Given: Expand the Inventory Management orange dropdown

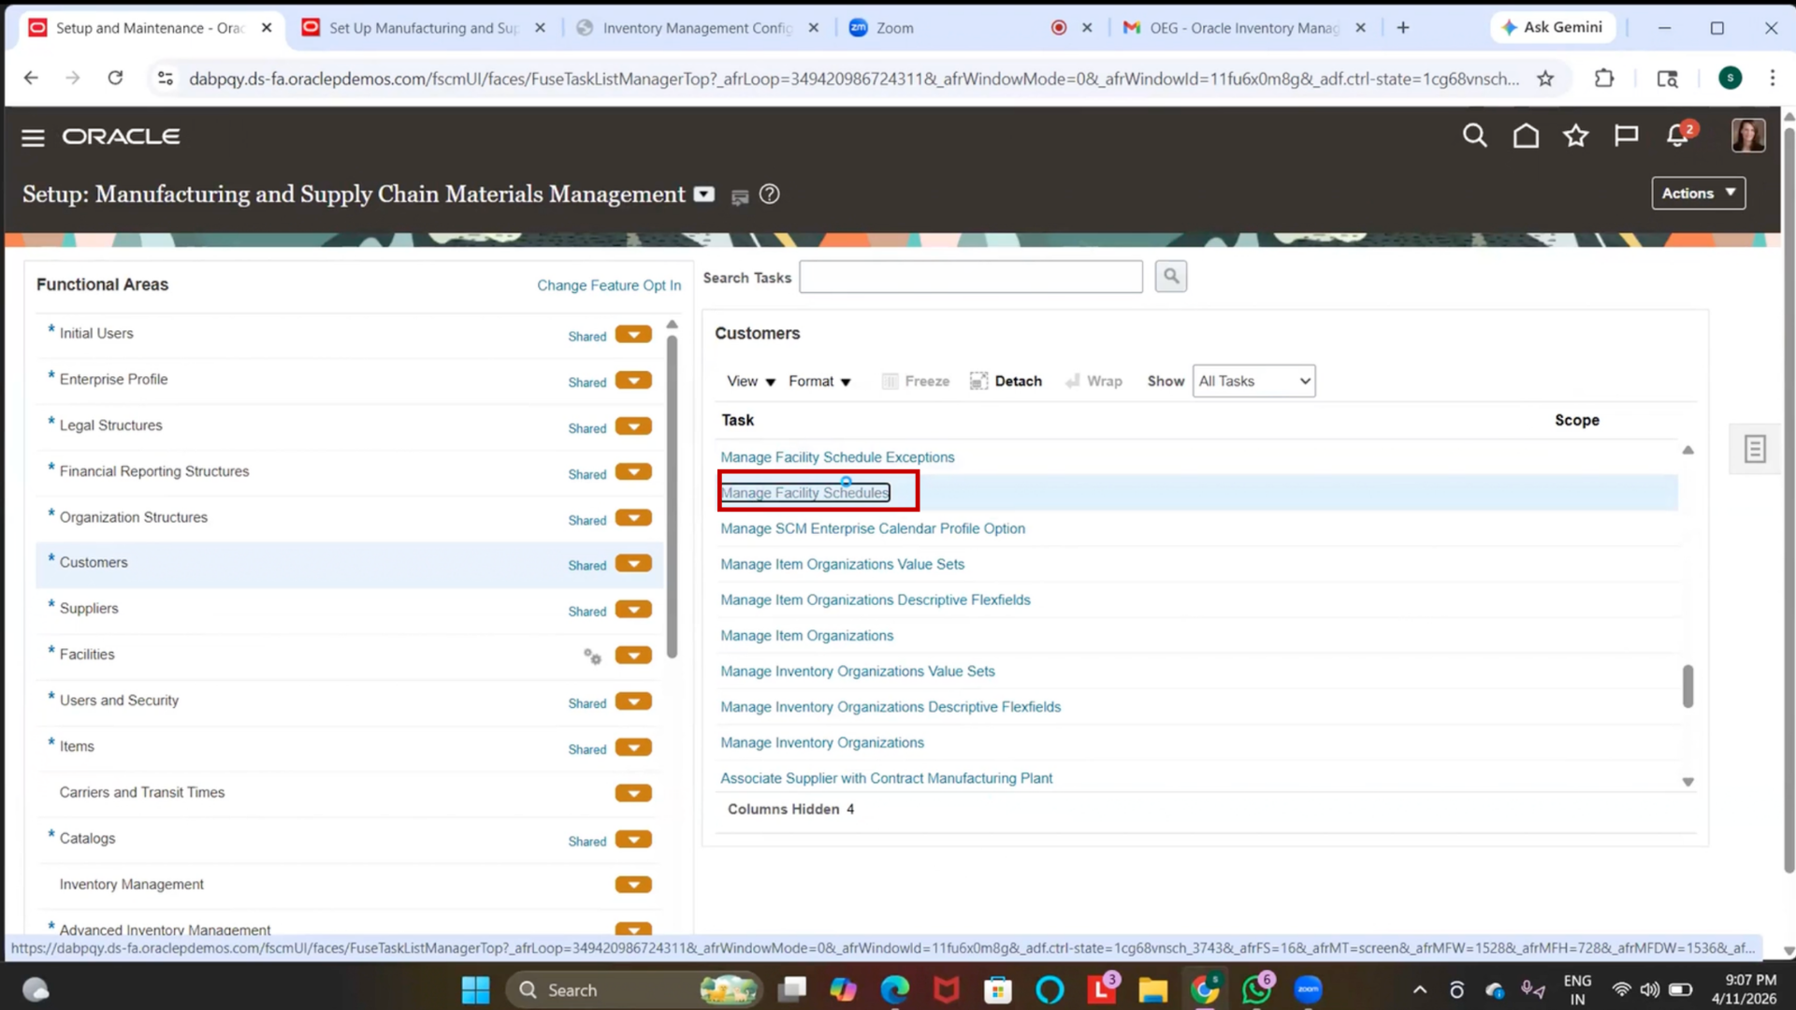Looking at the screenshot, I should (x=633, y=885).
